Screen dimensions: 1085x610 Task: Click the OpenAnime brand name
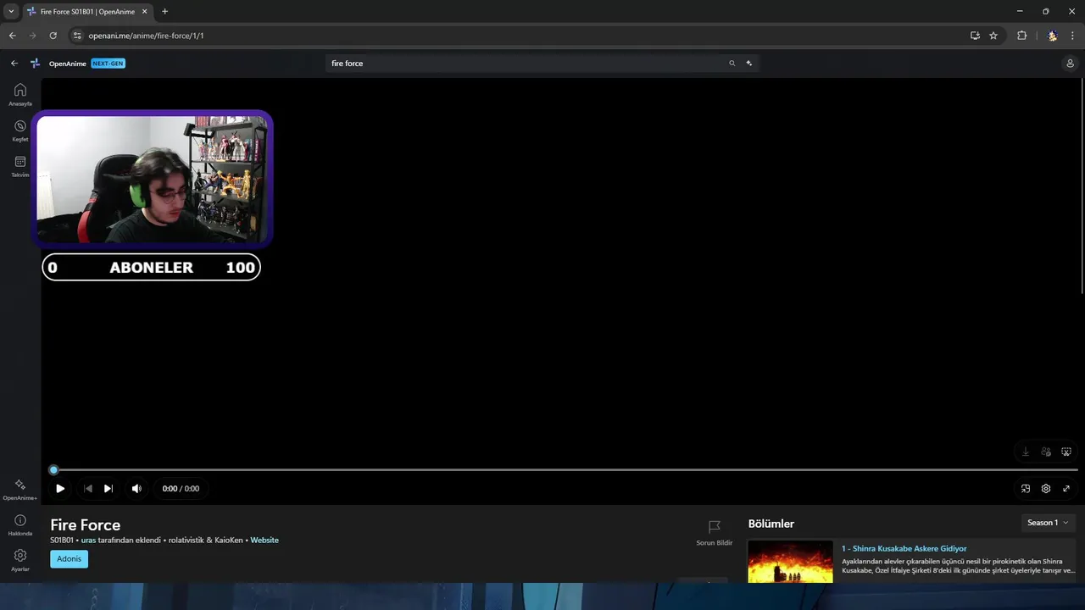68,64
